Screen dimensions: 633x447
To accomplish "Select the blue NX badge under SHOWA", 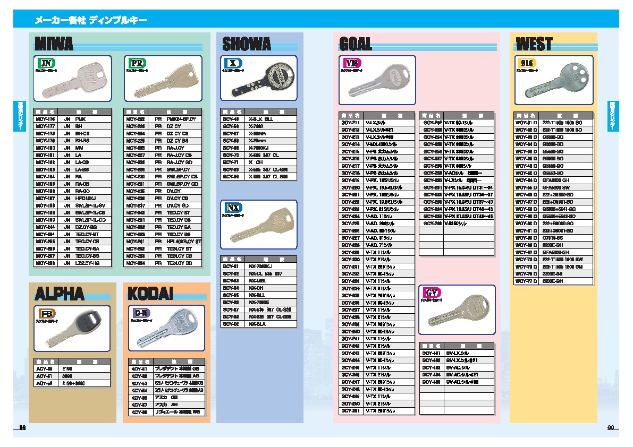I will click(x=233, y=208).
